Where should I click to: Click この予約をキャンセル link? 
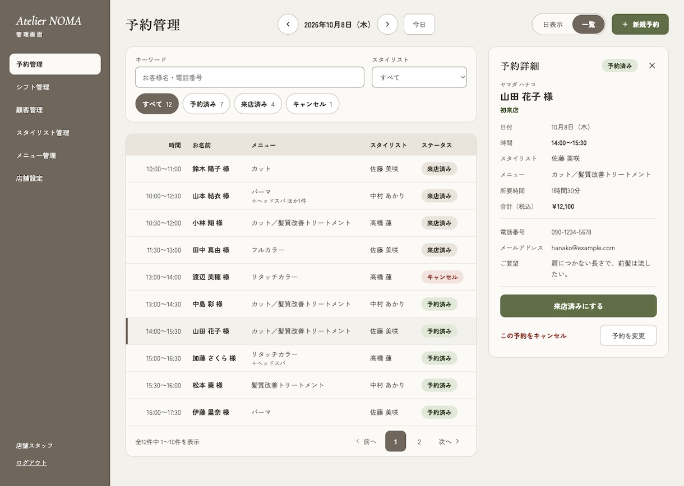[x=534, y=336]
